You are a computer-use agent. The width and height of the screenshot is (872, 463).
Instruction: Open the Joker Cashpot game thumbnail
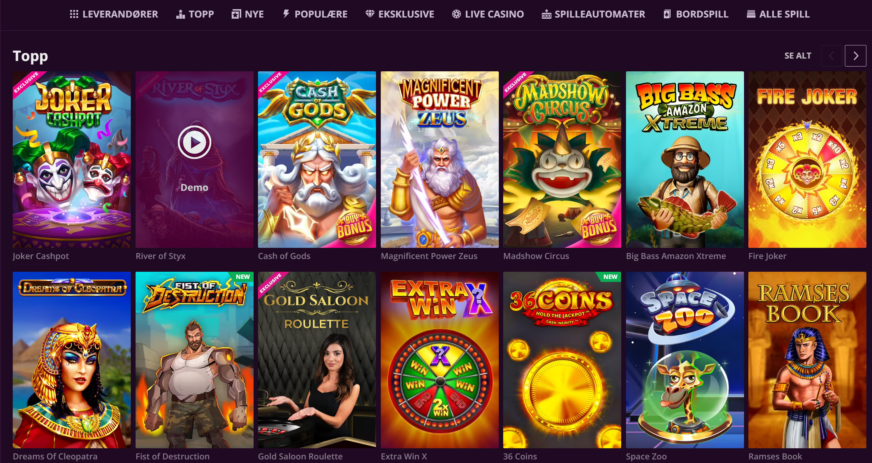click(72, 159)
